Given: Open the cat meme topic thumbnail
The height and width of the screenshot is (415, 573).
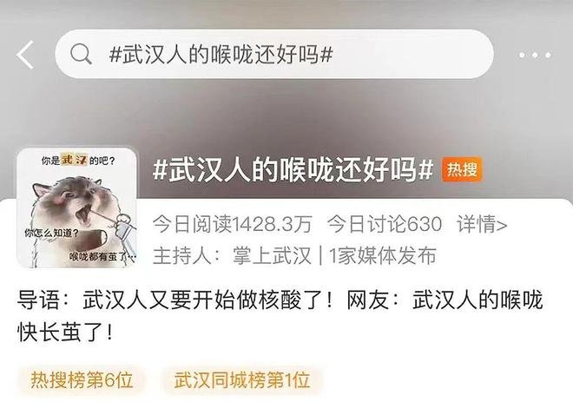Looking at the screenshot, I should click(77, 207).
